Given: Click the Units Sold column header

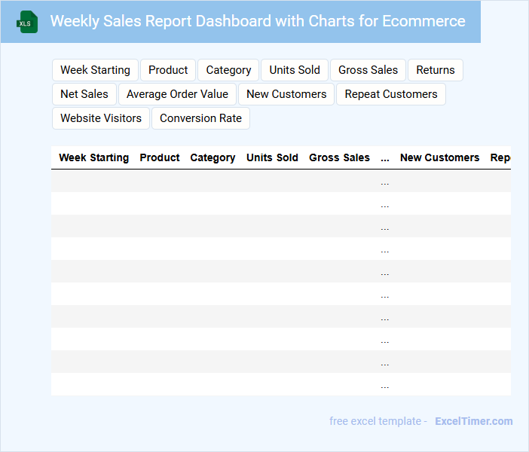Looking at the screenshot, I should 272,157.
